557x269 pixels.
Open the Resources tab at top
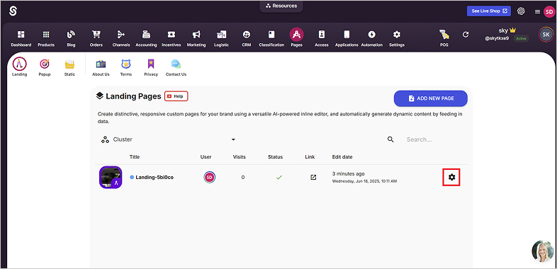281,6
